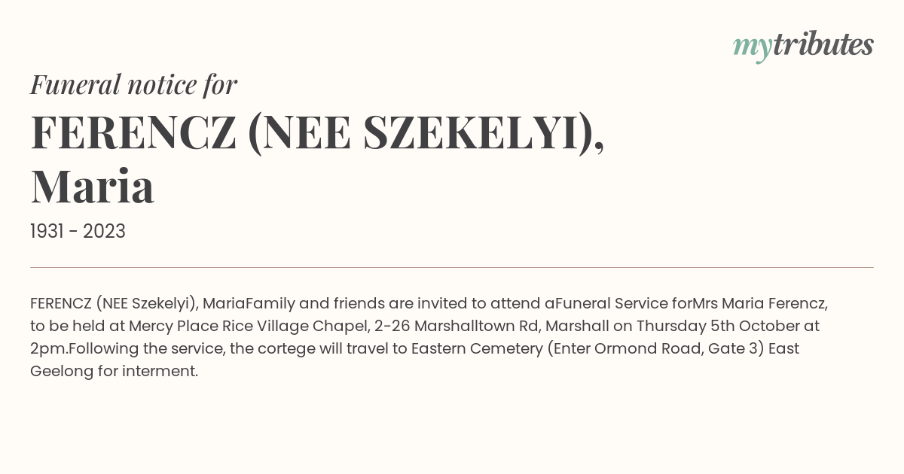Click the "Funeral notice for" heading

point(133,84)
